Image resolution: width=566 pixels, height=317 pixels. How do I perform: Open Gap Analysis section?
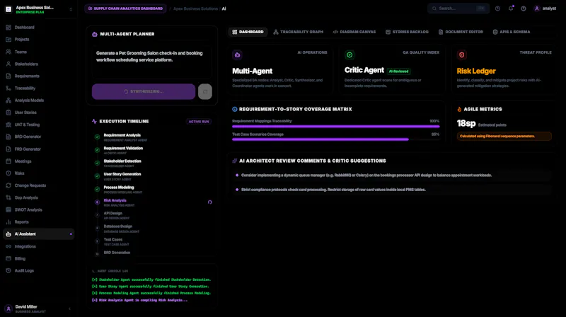point(38,197)
